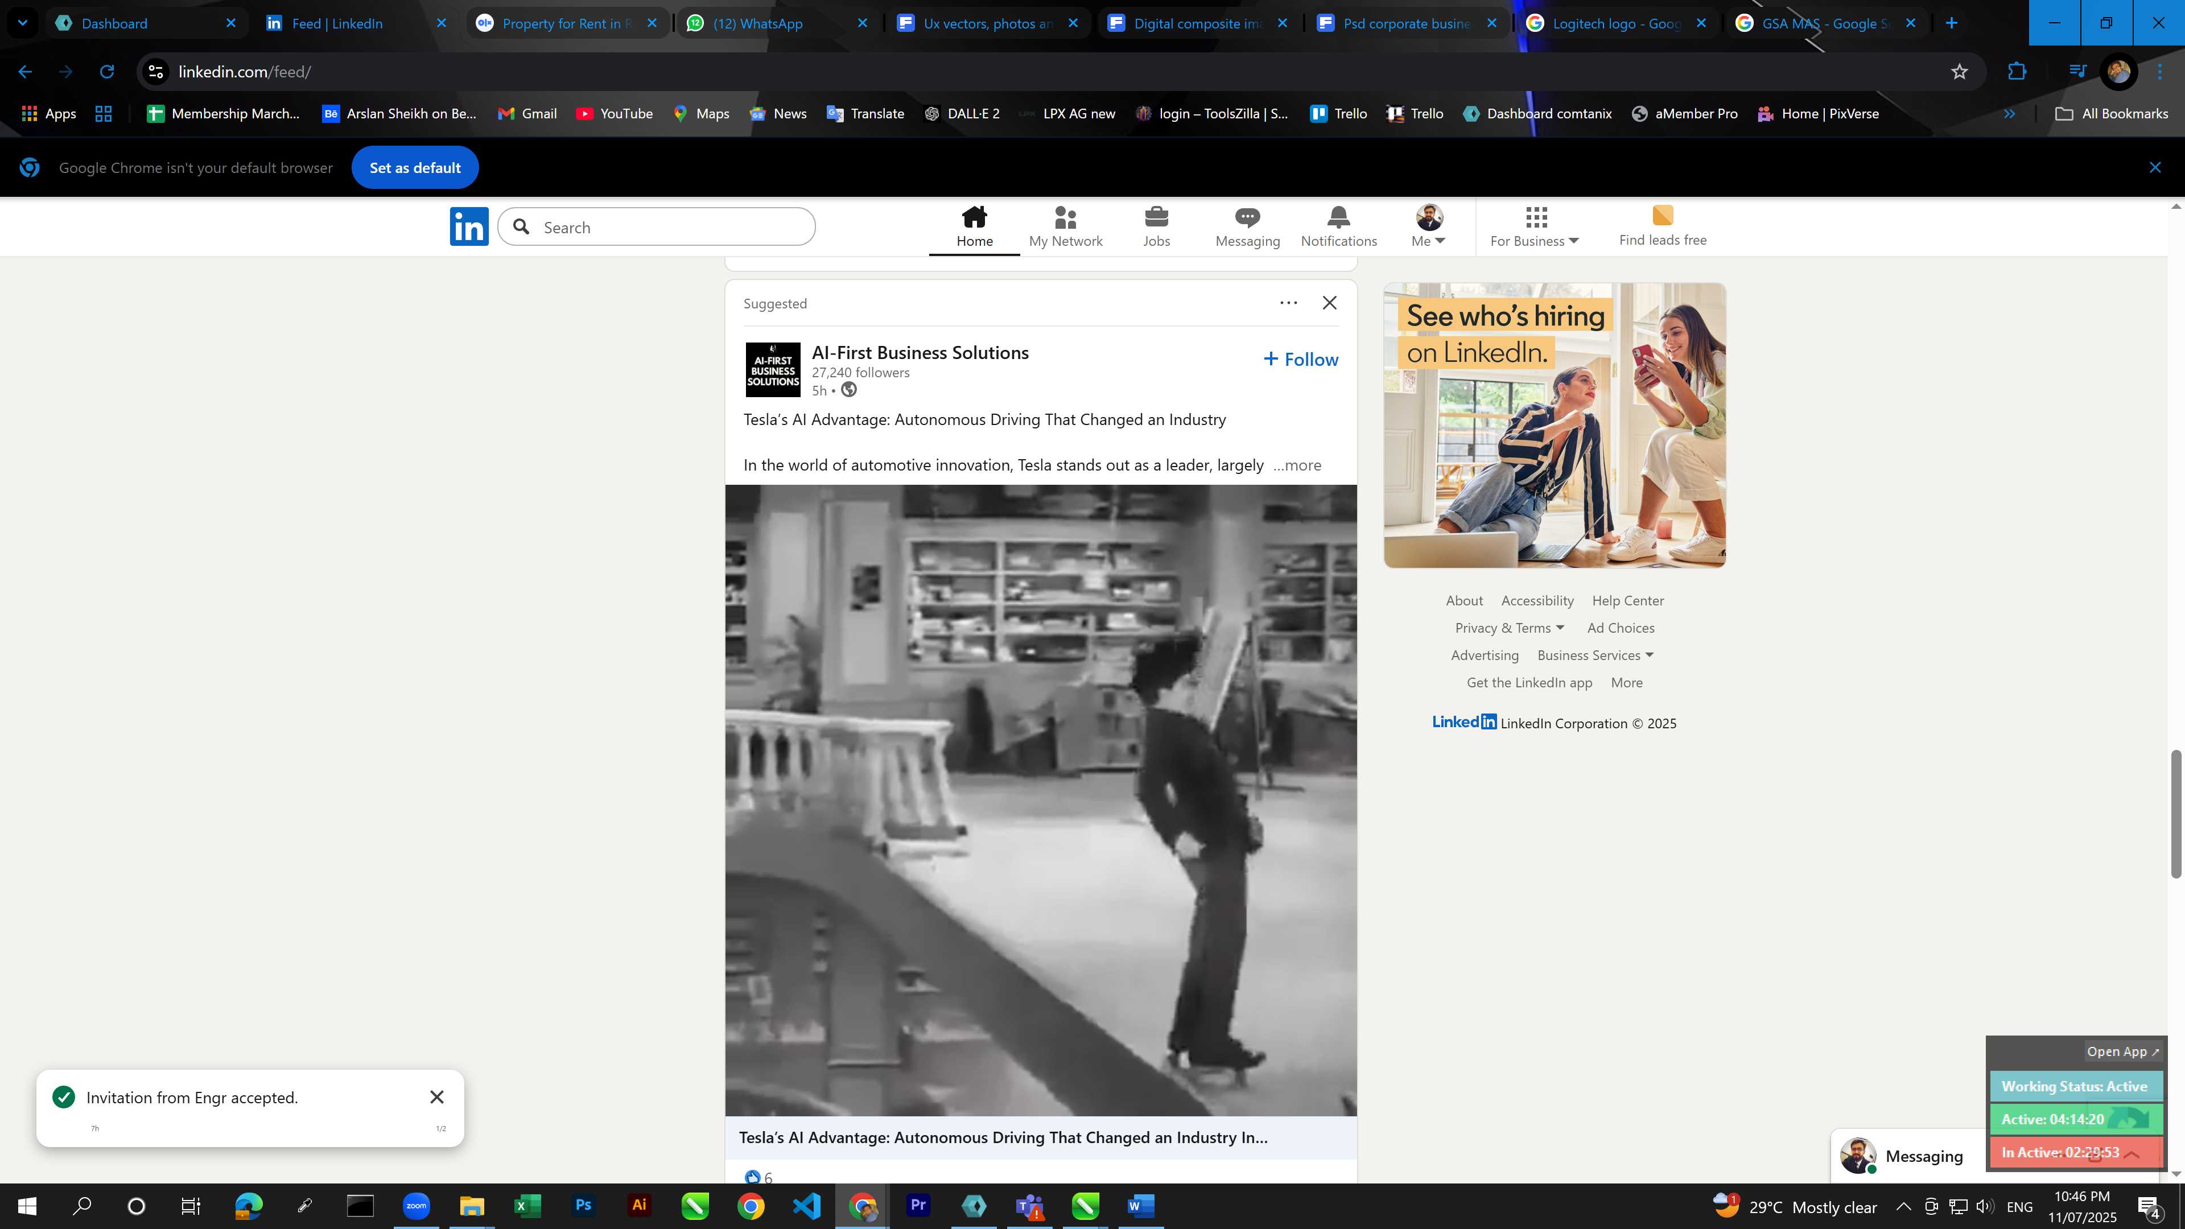Open Illustrator from the taskbar
The height and width of the screenshot is (1229, 2185).
[x=638, y=1205]
